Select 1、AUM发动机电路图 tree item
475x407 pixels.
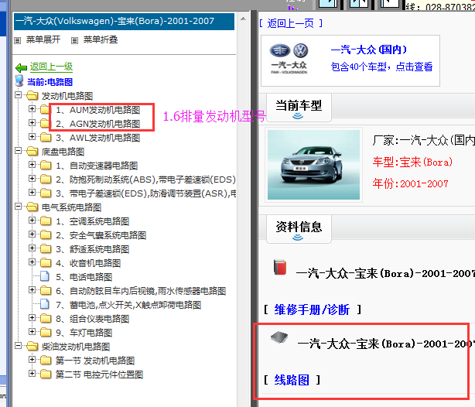[97, 110]
